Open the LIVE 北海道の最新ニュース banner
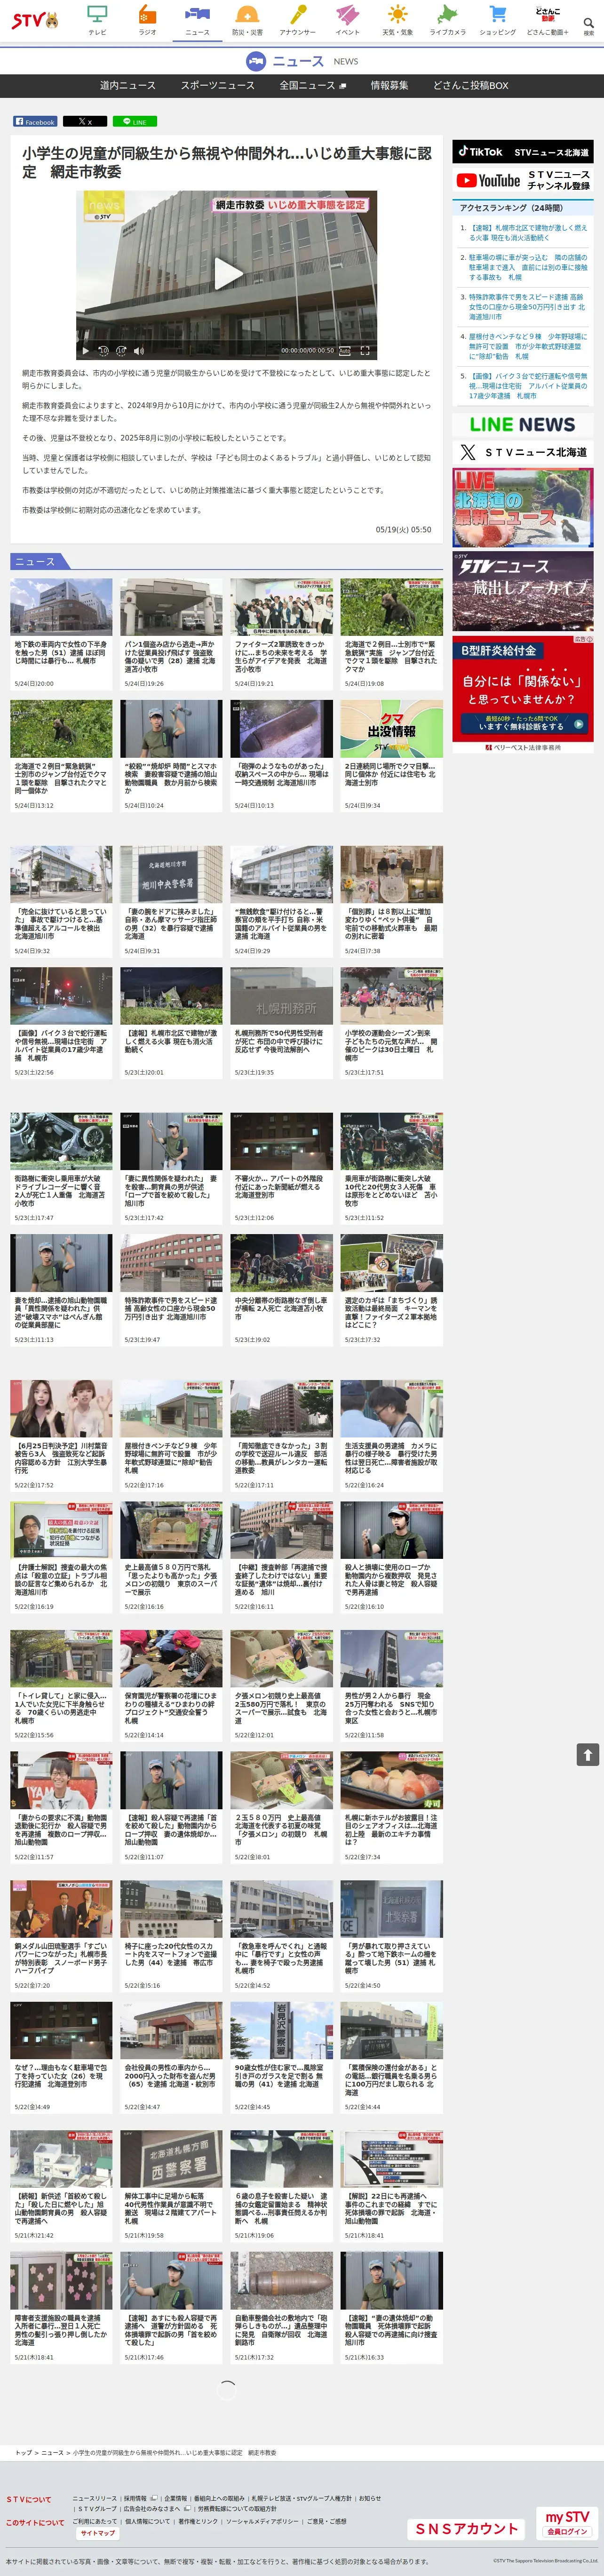 coord(522,508)
